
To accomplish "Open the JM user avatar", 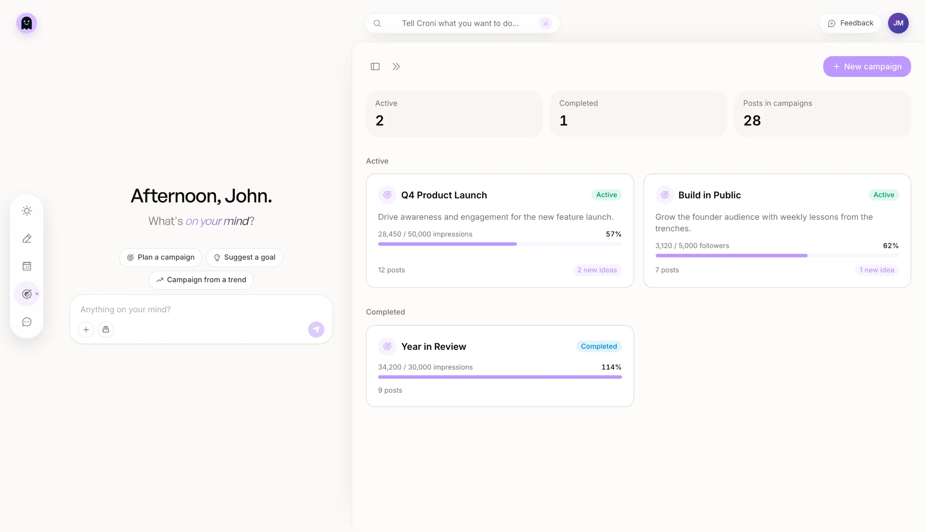I will (898, 23).
